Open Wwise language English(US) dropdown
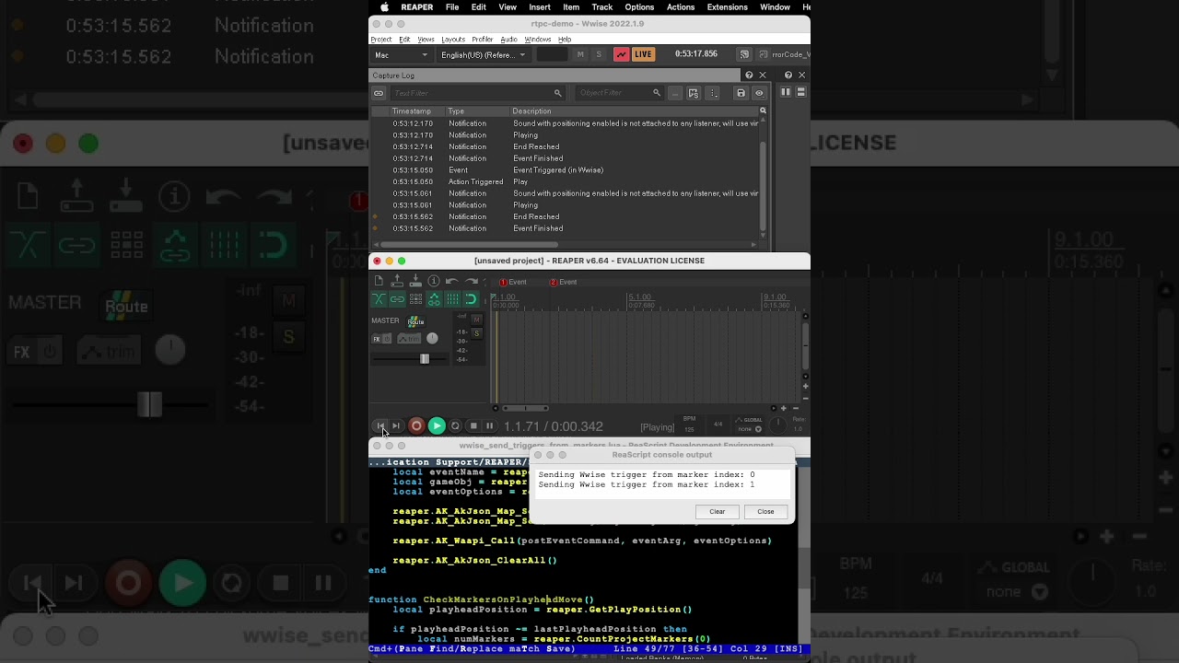The image size is (1179, 663). pos(483,54)
